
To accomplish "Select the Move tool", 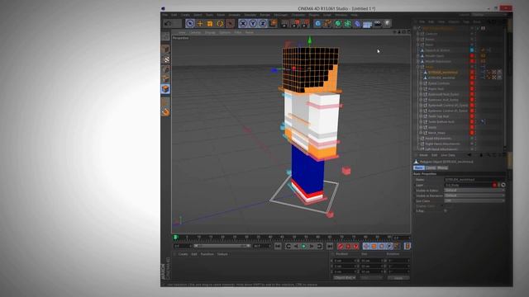I will pyautogui.click(x=200, y=23).
